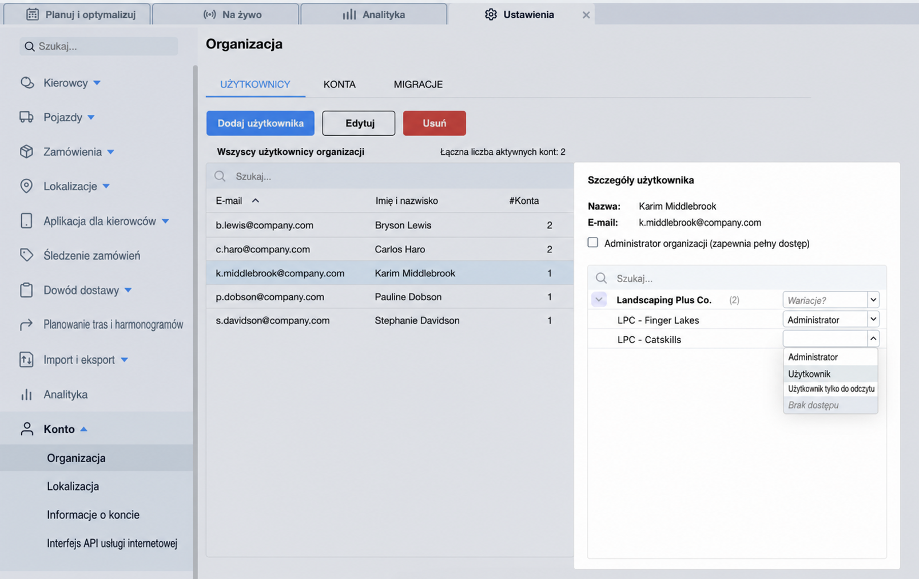Expand the Dowód dostawy menu arrow

click(x=128, y=290)
